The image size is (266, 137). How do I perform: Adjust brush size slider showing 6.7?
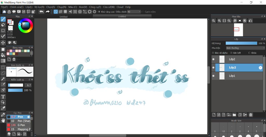pos(15,85)
